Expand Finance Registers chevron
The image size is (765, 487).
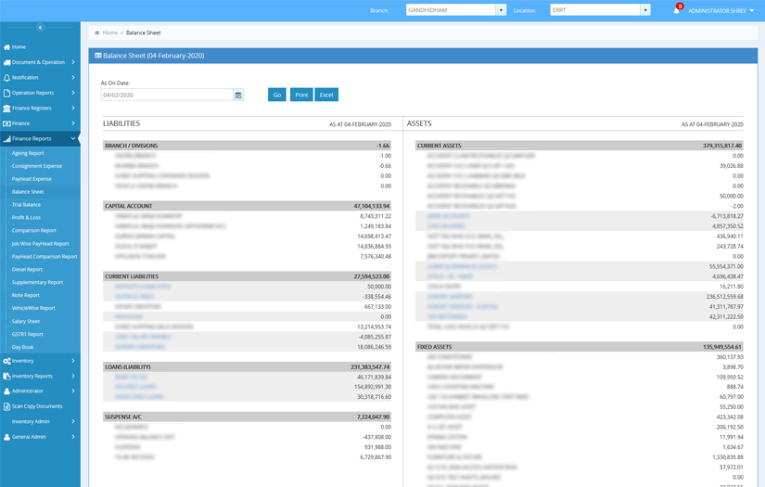coord(73,108)
